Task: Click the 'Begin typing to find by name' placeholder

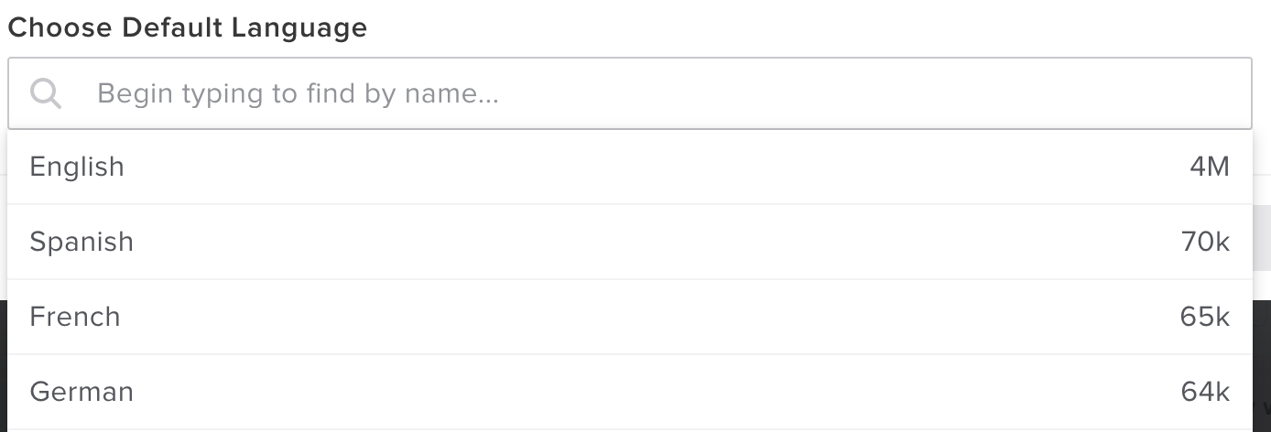Action: coord(298,93)
